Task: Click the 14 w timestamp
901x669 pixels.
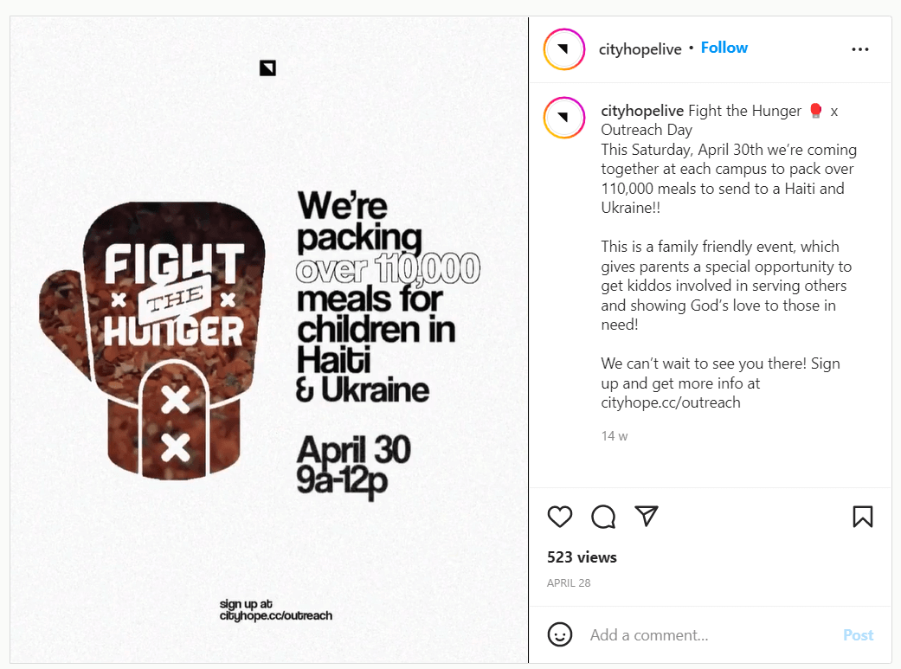Action: (615, 436)
